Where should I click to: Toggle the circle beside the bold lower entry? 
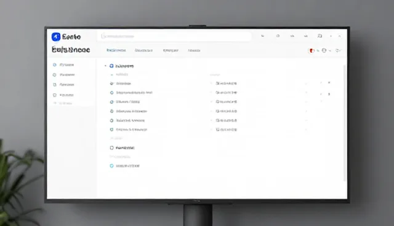112,148
